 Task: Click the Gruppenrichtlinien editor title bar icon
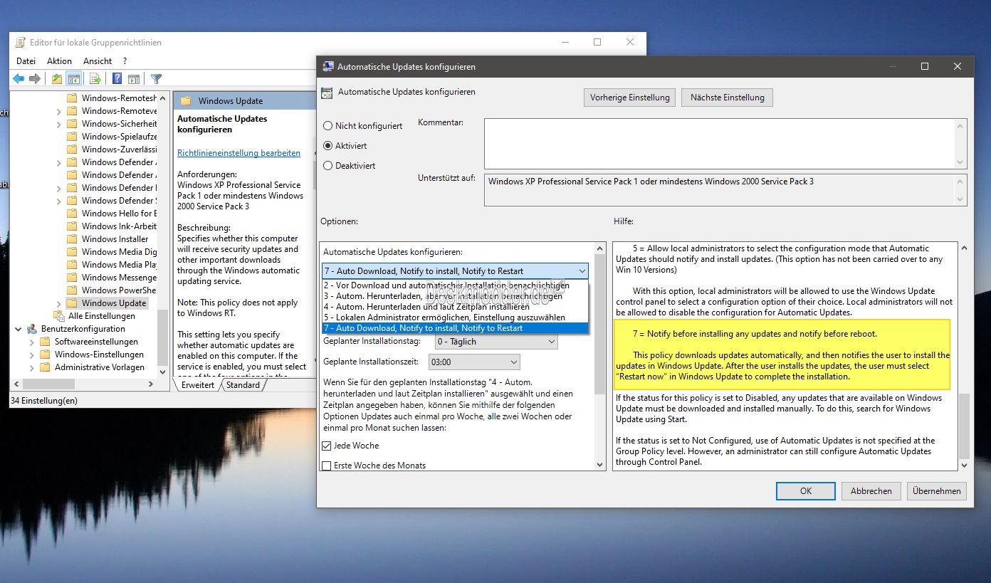click(21, 42)
